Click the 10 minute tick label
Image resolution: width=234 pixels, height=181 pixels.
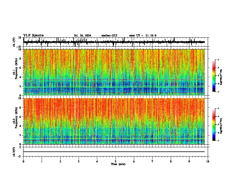(x=208, y=161)
